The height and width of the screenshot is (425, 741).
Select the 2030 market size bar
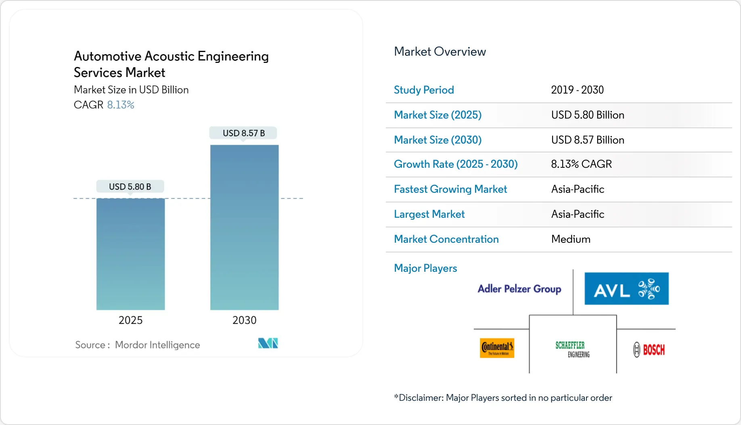[244, 227]
